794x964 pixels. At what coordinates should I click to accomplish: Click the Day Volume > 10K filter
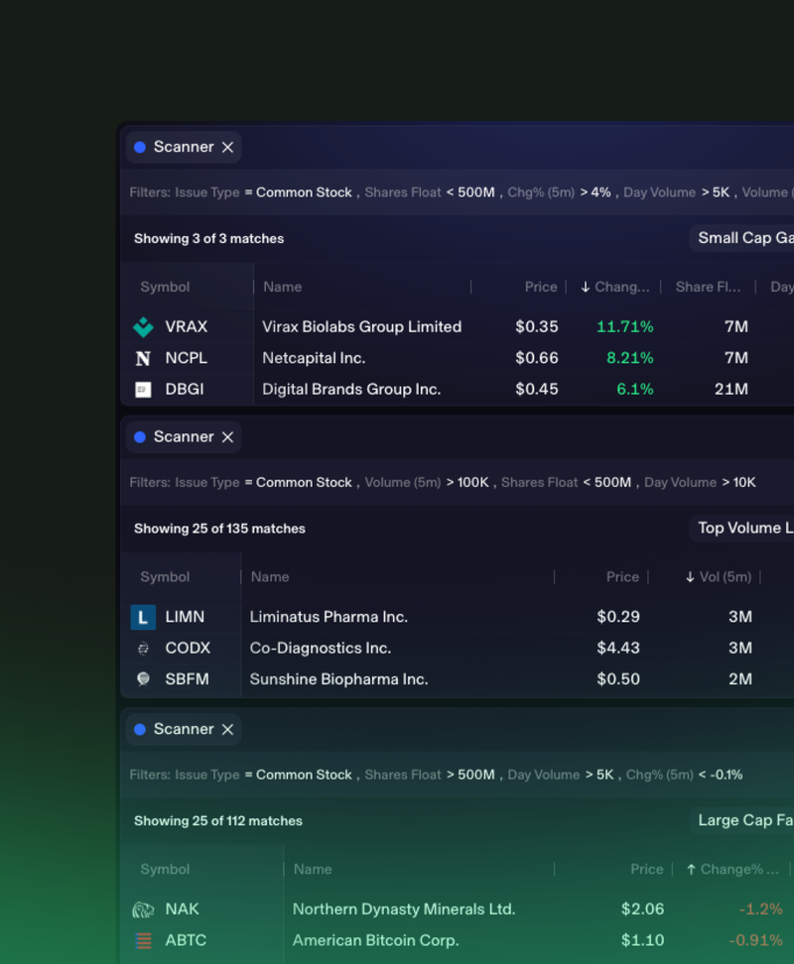[700, 483]
